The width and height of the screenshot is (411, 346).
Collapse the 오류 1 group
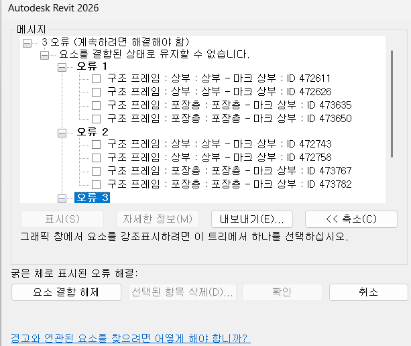click(x=62, y=67)
